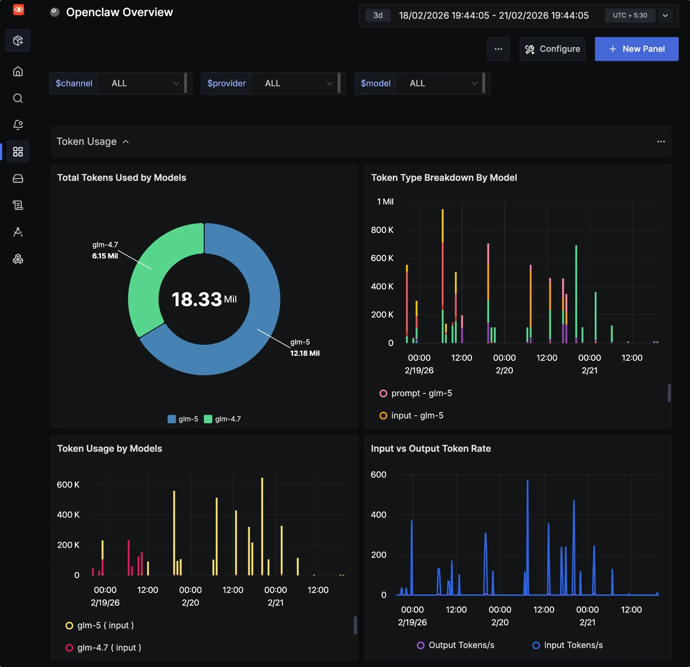This screenshot has height=667, width=690.
Task: Select the Pipelines scroll icon in sidebar
Action: tap(18, 205)
